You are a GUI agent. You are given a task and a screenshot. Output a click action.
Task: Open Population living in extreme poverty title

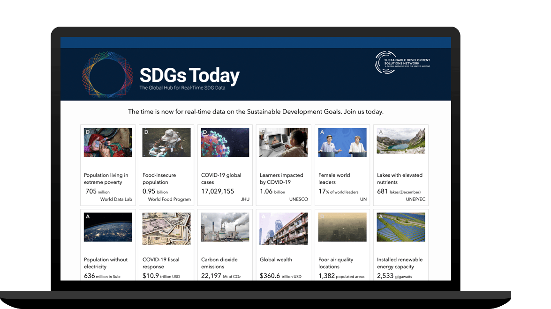coord(106,179)
